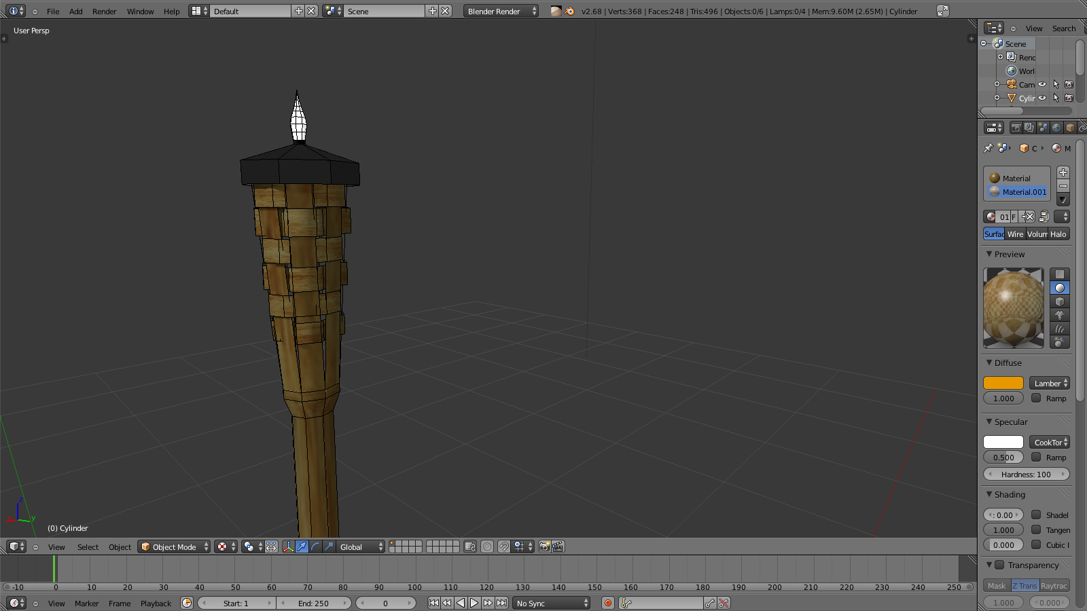
Task: Select cube preview shape icon
Action: coord(1060,301)
